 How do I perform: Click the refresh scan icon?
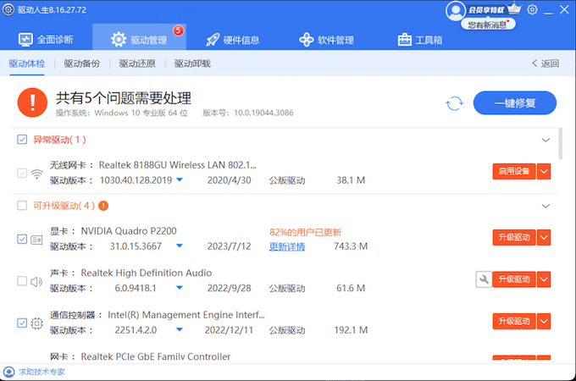coord(454,103)
